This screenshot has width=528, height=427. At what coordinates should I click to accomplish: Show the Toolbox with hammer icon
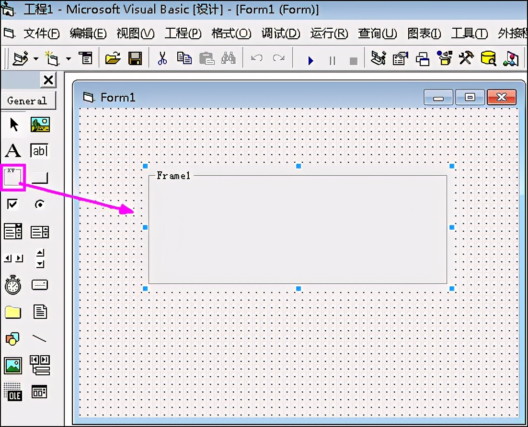point(466,58)
